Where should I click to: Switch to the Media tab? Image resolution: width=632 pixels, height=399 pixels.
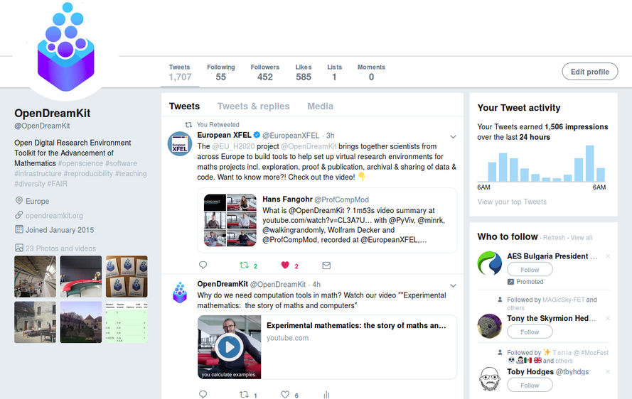pos(320,106)
